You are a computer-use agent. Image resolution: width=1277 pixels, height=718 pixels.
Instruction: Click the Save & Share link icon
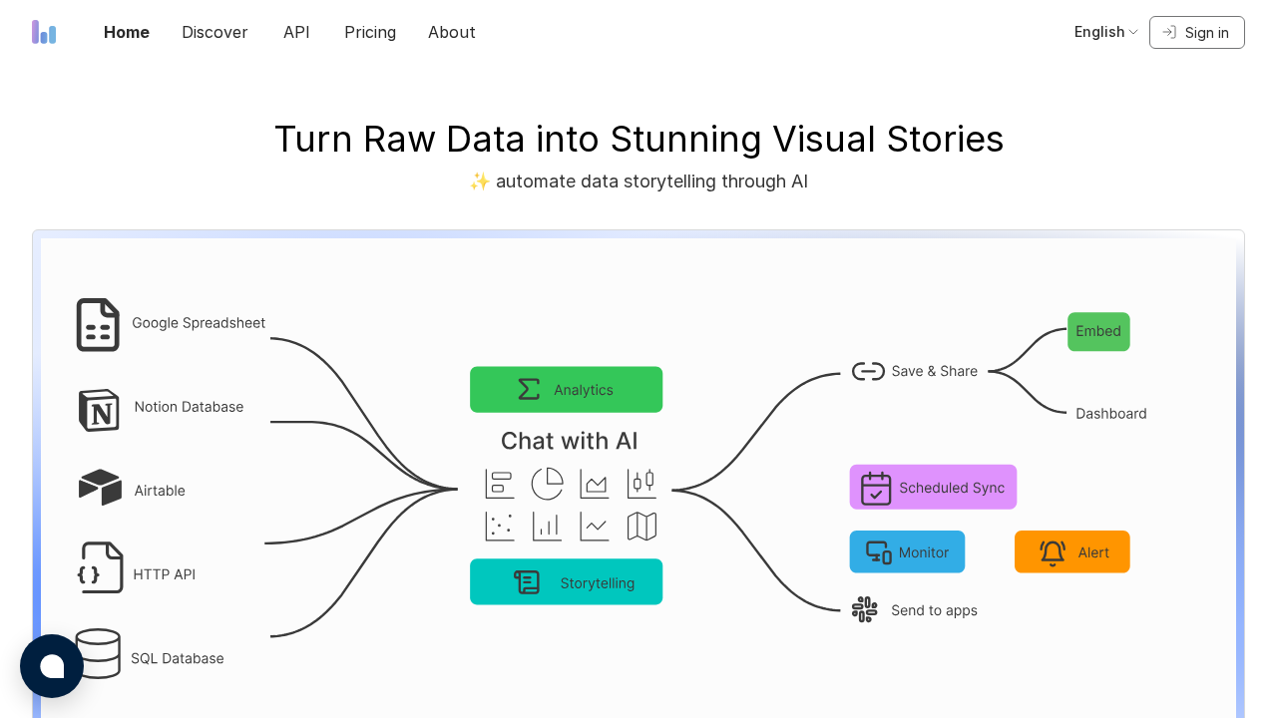868,371
